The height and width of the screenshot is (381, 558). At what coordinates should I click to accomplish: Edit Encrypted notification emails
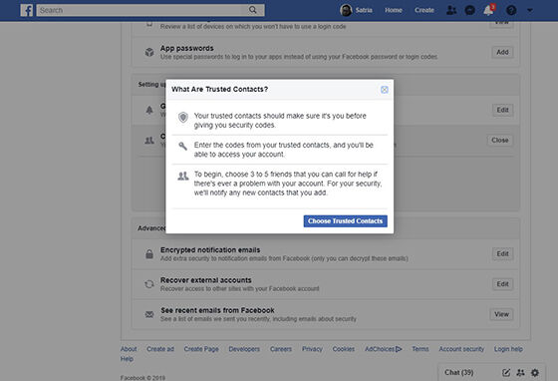(x=502, y=254)
